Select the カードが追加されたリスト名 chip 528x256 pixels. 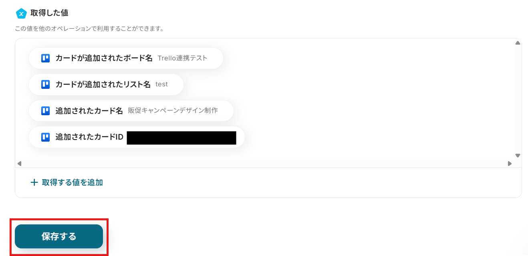(106, 84)
